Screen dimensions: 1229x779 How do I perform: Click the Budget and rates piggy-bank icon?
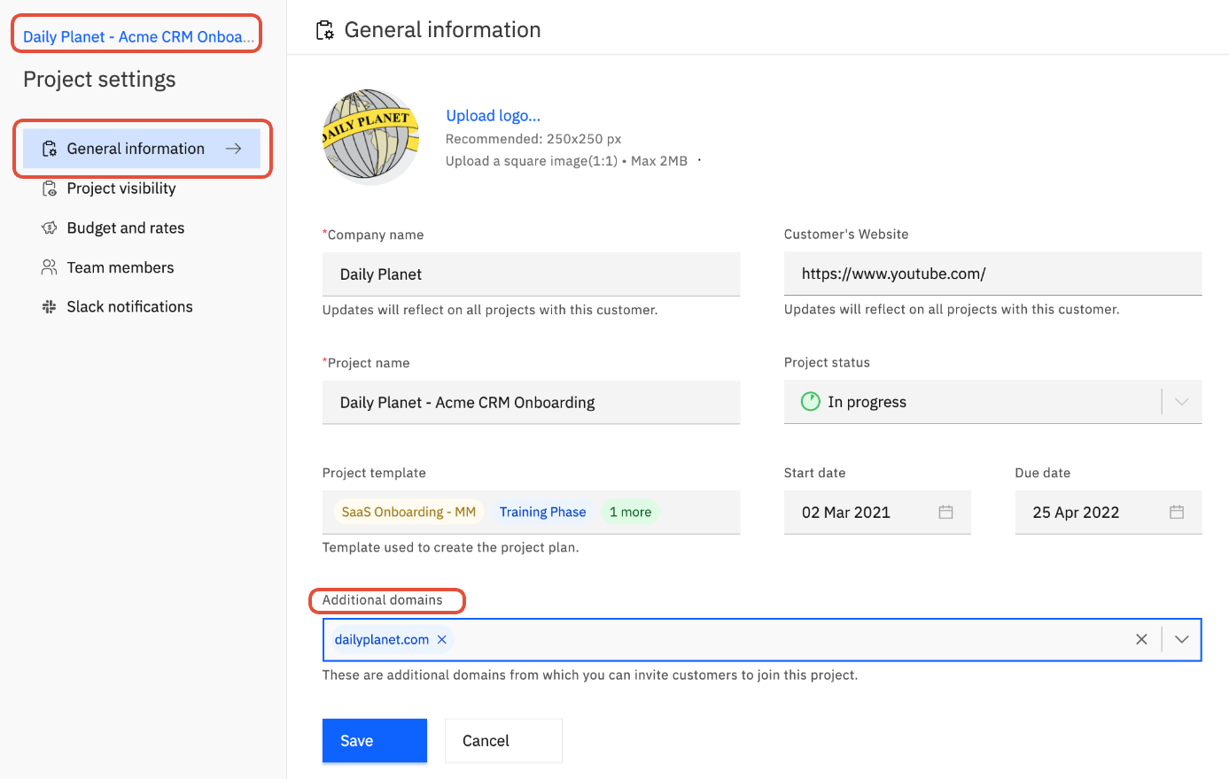(x=50, y=228)
